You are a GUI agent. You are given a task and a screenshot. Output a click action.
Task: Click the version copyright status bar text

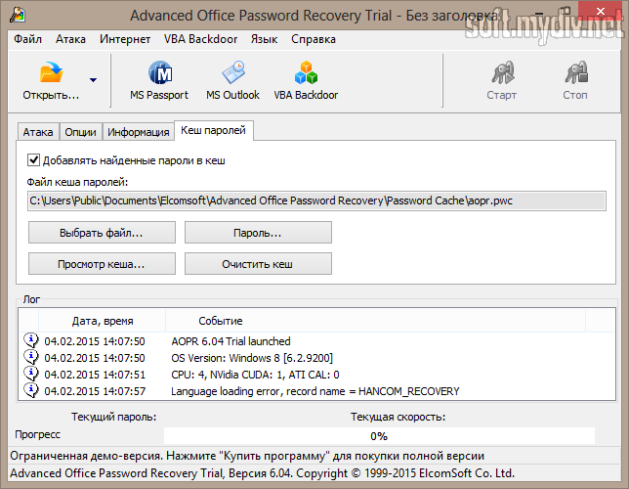tap(262, 473)
